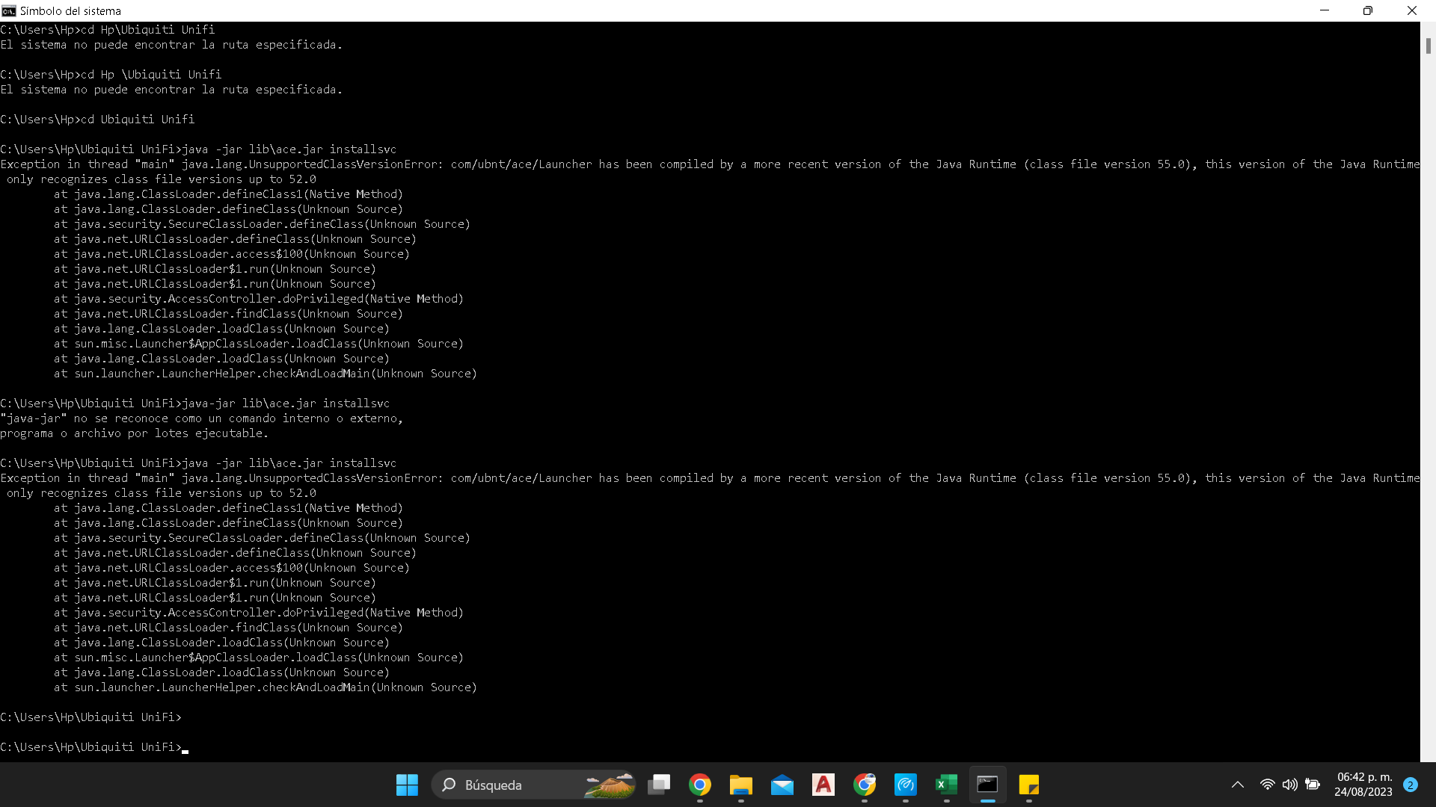Open the Wi-Fi network settings flyout
The image size is (1436, 807).
pyautogui.click(x=1267, y=785)
